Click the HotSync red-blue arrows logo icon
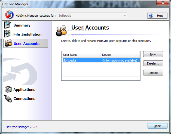The width and height of the screenshot is (171, 134). 9,15
